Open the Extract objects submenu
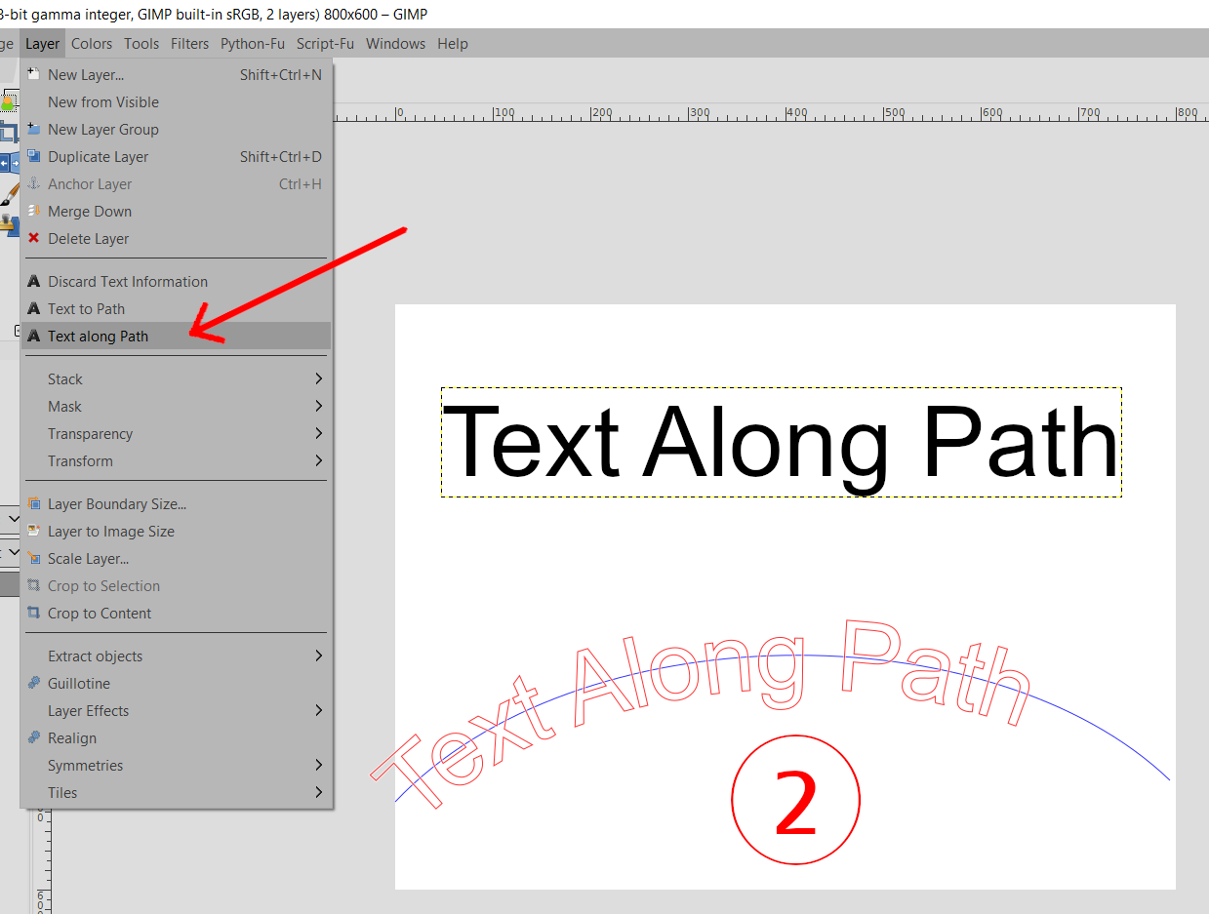The image size is (1209, 914). [x=177, y=656]
